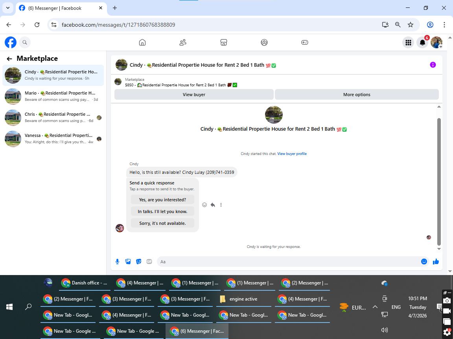Image resolution: width=453 pixels, height=339 pixels.
Task: Open the nine-dot Menu grid icon
Action: 408,43
